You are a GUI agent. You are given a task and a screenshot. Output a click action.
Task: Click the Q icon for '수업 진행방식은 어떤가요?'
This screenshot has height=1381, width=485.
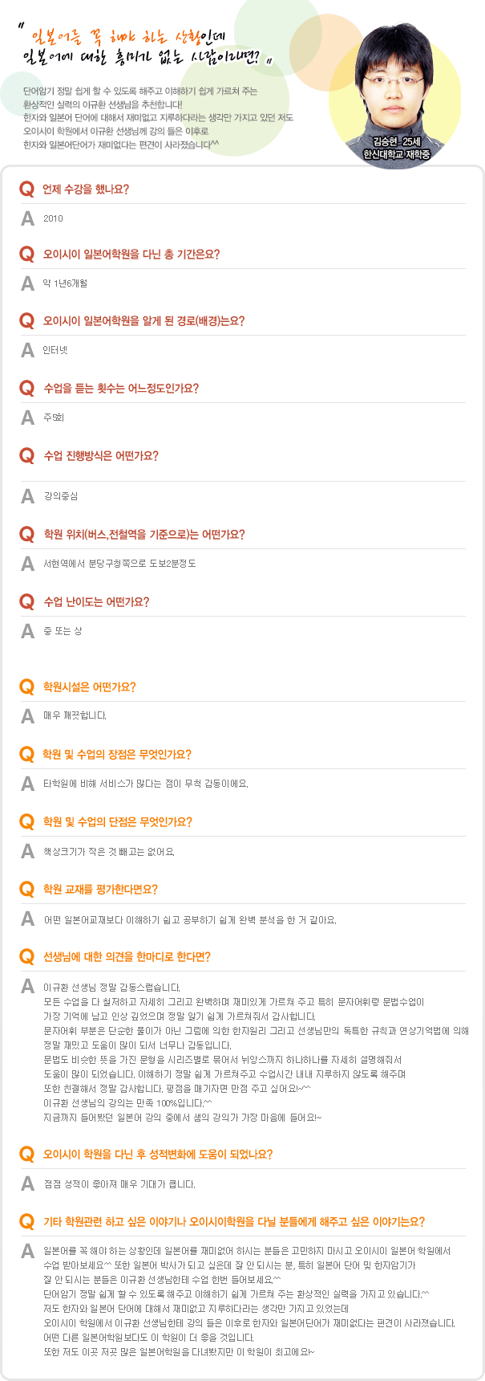point(27,456)
